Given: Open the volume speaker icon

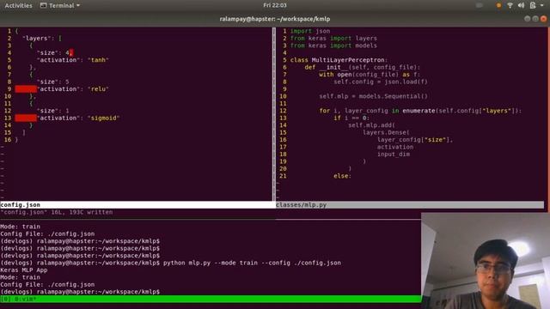Looking at the screenshot, I should click(521, 5).
